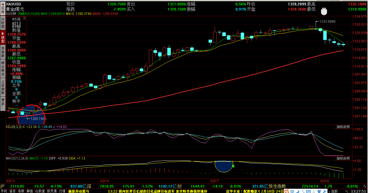This screenshot has height=193, width=368.
Task: Open 解盘 in the bottom bar
Action: 30,191
